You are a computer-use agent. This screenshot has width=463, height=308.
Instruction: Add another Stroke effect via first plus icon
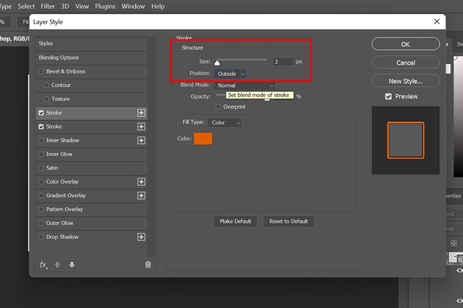(141, 113)
